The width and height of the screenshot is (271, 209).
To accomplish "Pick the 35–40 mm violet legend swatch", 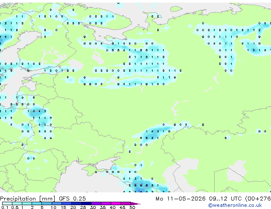I will [106, 203].
